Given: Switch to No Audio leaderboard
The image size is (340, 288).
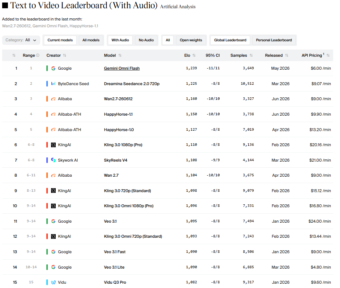Looking at the screenshot, I should tap(146, 40).
